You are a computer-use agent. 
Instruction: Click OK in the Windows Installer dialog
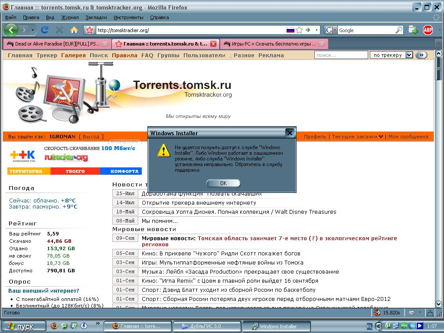(223, 183)
